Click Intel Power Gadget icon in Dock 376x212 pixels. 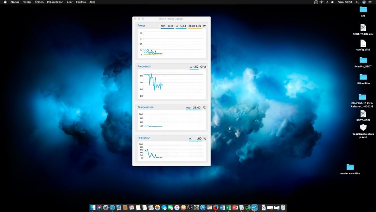[x=255, y=207]
